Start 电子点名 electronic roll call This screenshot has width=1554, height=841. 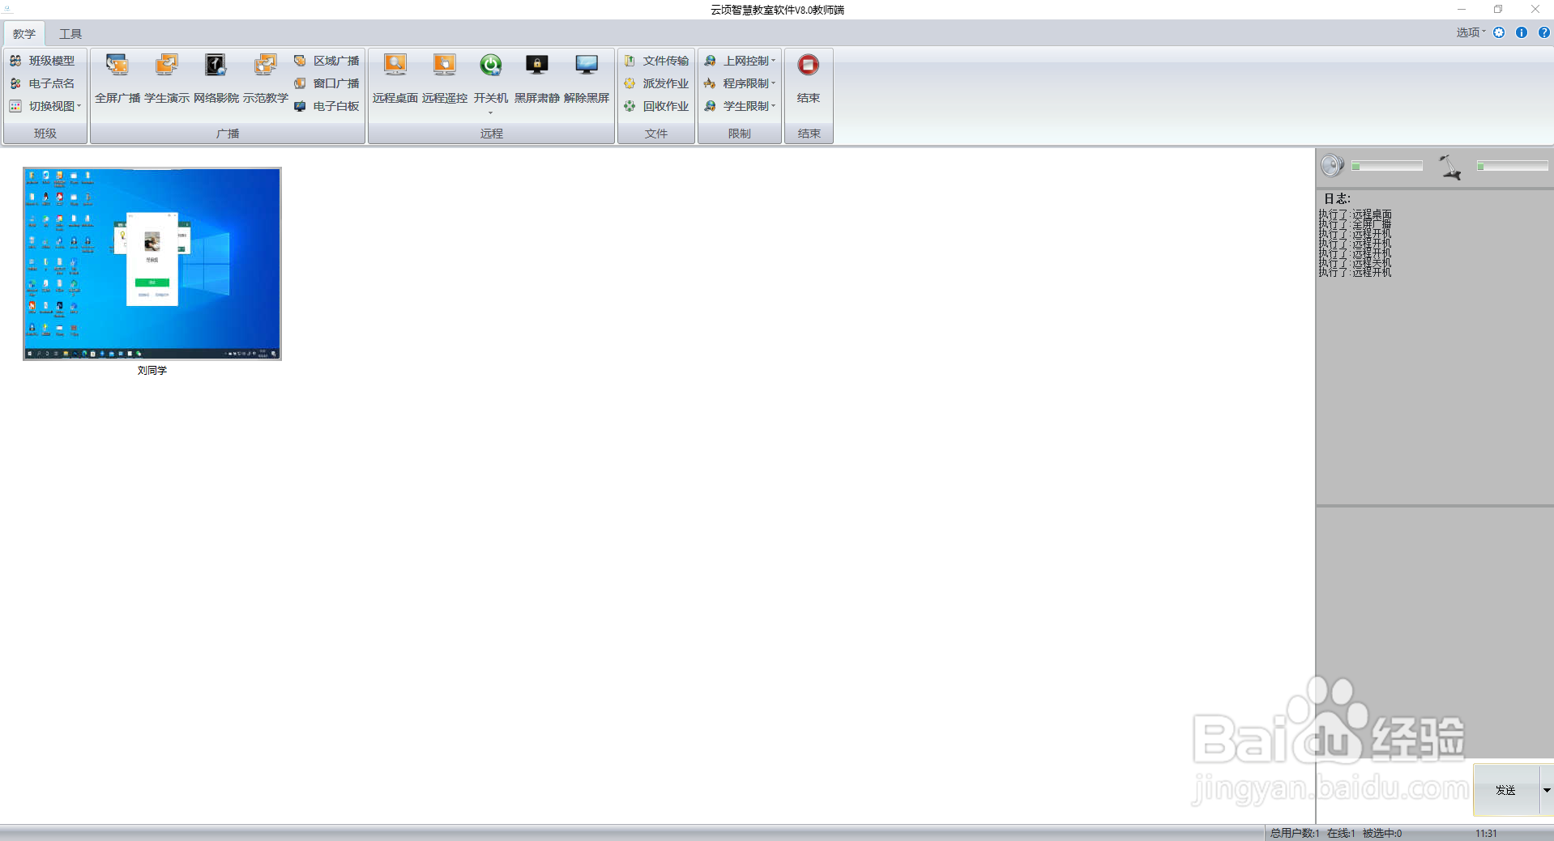pyautogui.click(x=43, y=83)
